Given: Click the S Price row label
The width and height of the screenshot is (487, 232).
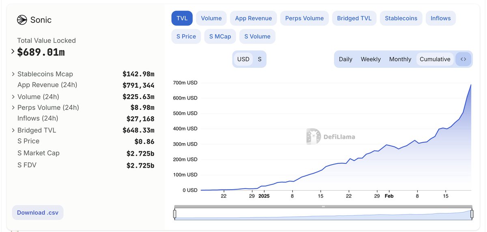Looking at the screenshot, I should point(28,141).
